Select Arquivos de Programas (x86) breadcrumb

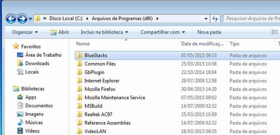coord(122,18)
